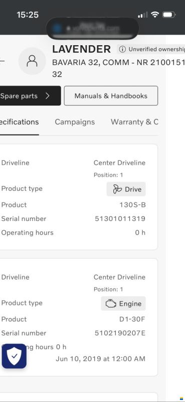
Task: Select engine serial number 5102190207E
Action: coord(120,333)
